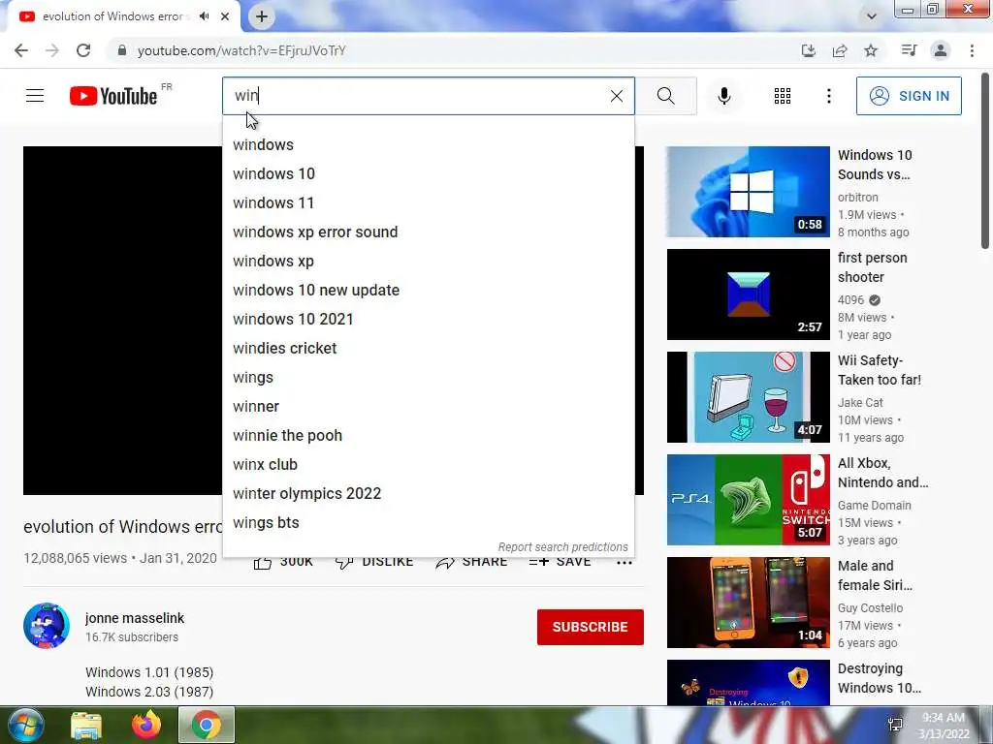Open 'Windows 10 Sounds vs...' video thumbnail
The height and width of the screenshot is (744, 993).
748,192
